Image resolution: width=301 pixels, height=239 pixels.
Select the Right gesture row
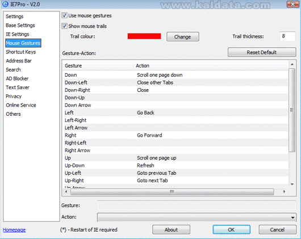(x=175, y=135)
